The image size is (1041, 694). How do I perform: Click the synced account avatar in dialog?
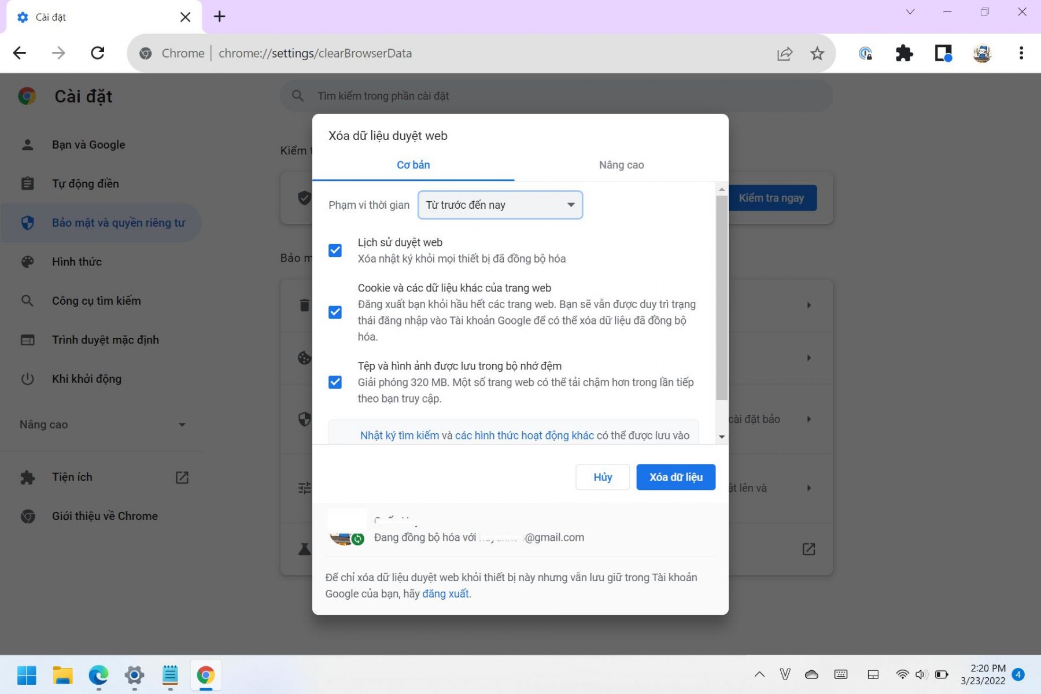point(346,529)
